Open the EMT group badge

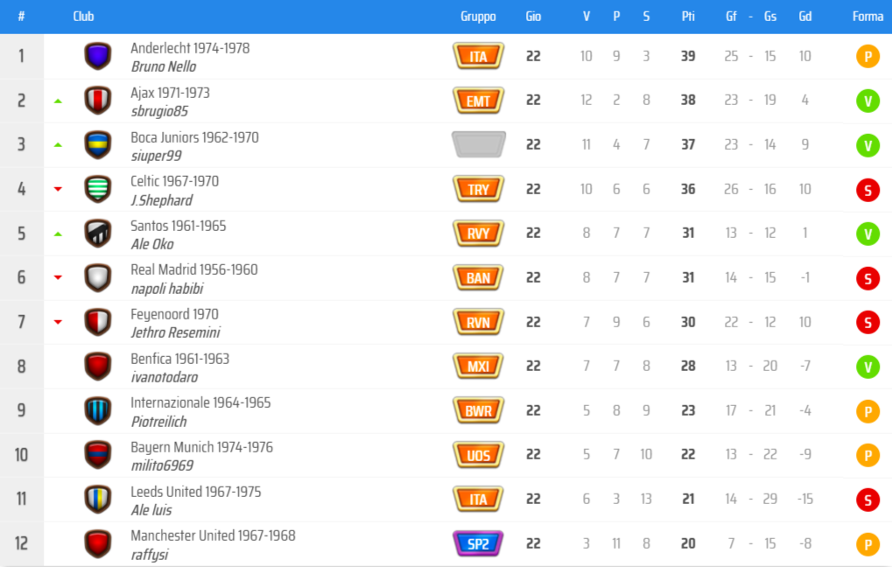click(479, 101)
